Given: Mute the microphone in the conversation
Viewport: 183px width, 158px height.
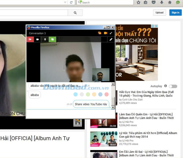Looking at the screenshot, I should click(x=45, y=39).
